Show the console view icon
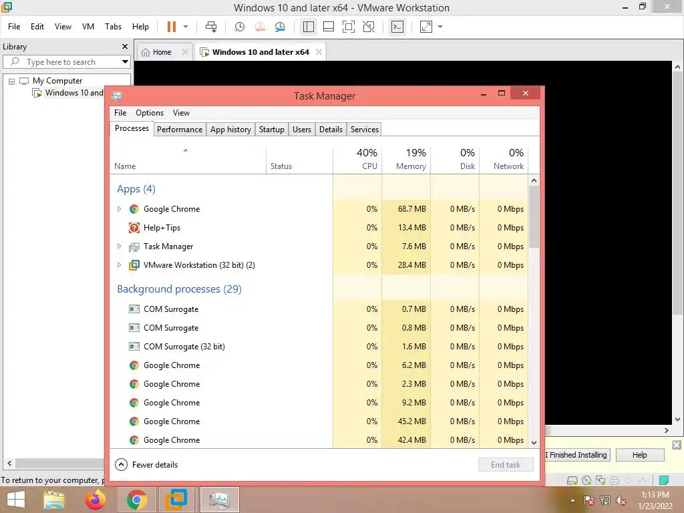This screenshot has height=513, width=684. 397,27
